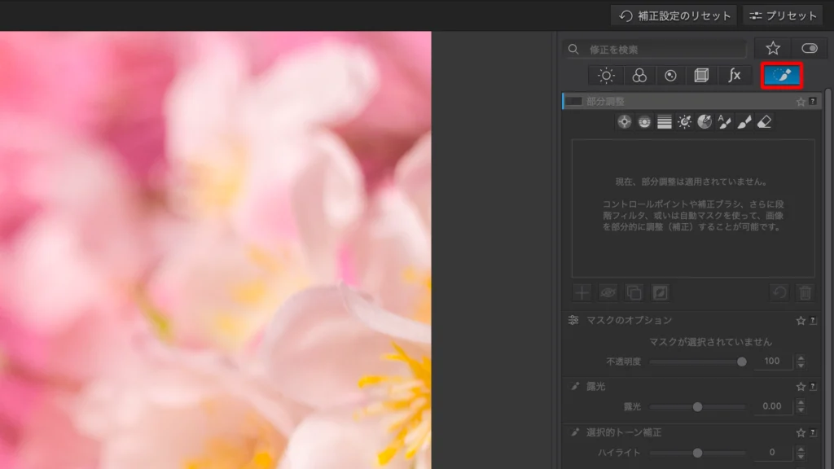Viewport: 834px width, 469px height.
Task: Open the Light corrections tab
Action: click(606, 76)
